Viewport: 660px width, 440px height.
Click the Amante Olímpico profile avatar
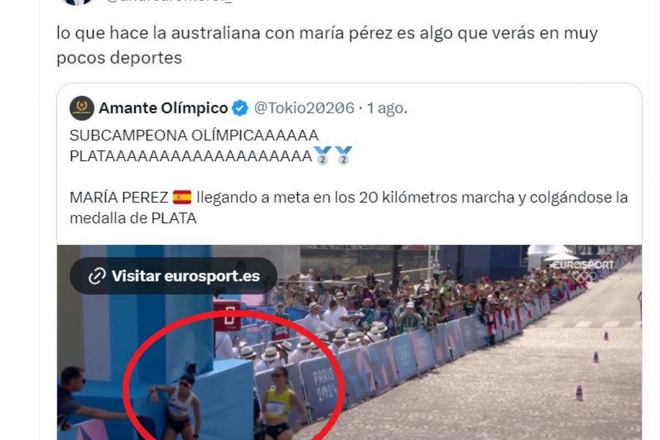point(82,108)
